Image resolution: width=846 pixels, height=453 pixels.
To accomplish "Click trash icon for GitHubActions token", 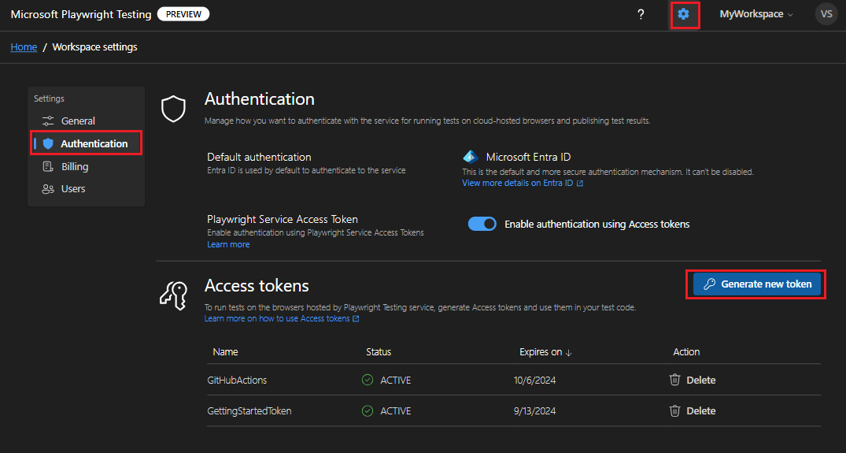I will 674,380.
